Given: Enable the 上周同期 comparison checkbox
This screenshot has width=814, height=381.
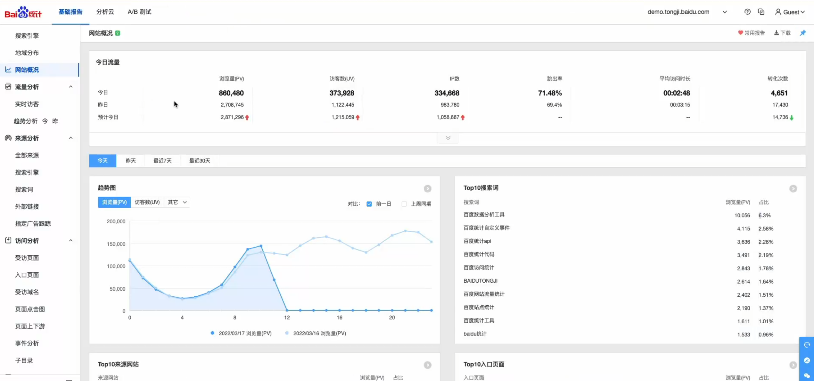Looking at the screenshot, I should coord(404,204).
